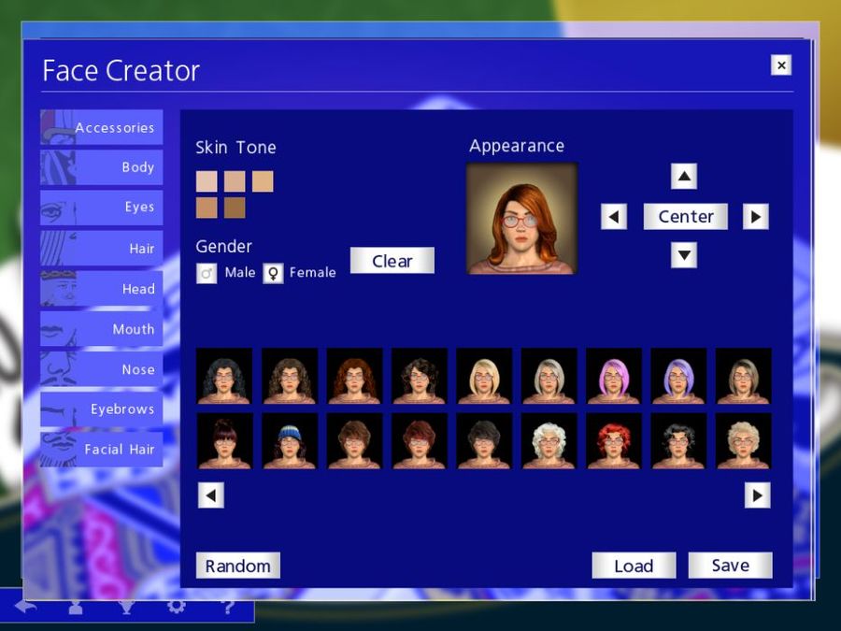Choose the long brown curly hairstyle
This screenshot has width=841, height=631.
tap(290, 376)
